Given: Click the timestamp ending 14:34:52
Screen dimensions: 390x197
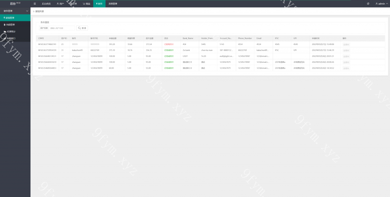Looking at the screenshot, I should [323, 68].
